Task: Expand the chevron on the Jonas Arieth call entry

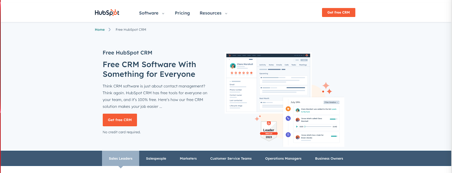Action: (x=337, y=119)
